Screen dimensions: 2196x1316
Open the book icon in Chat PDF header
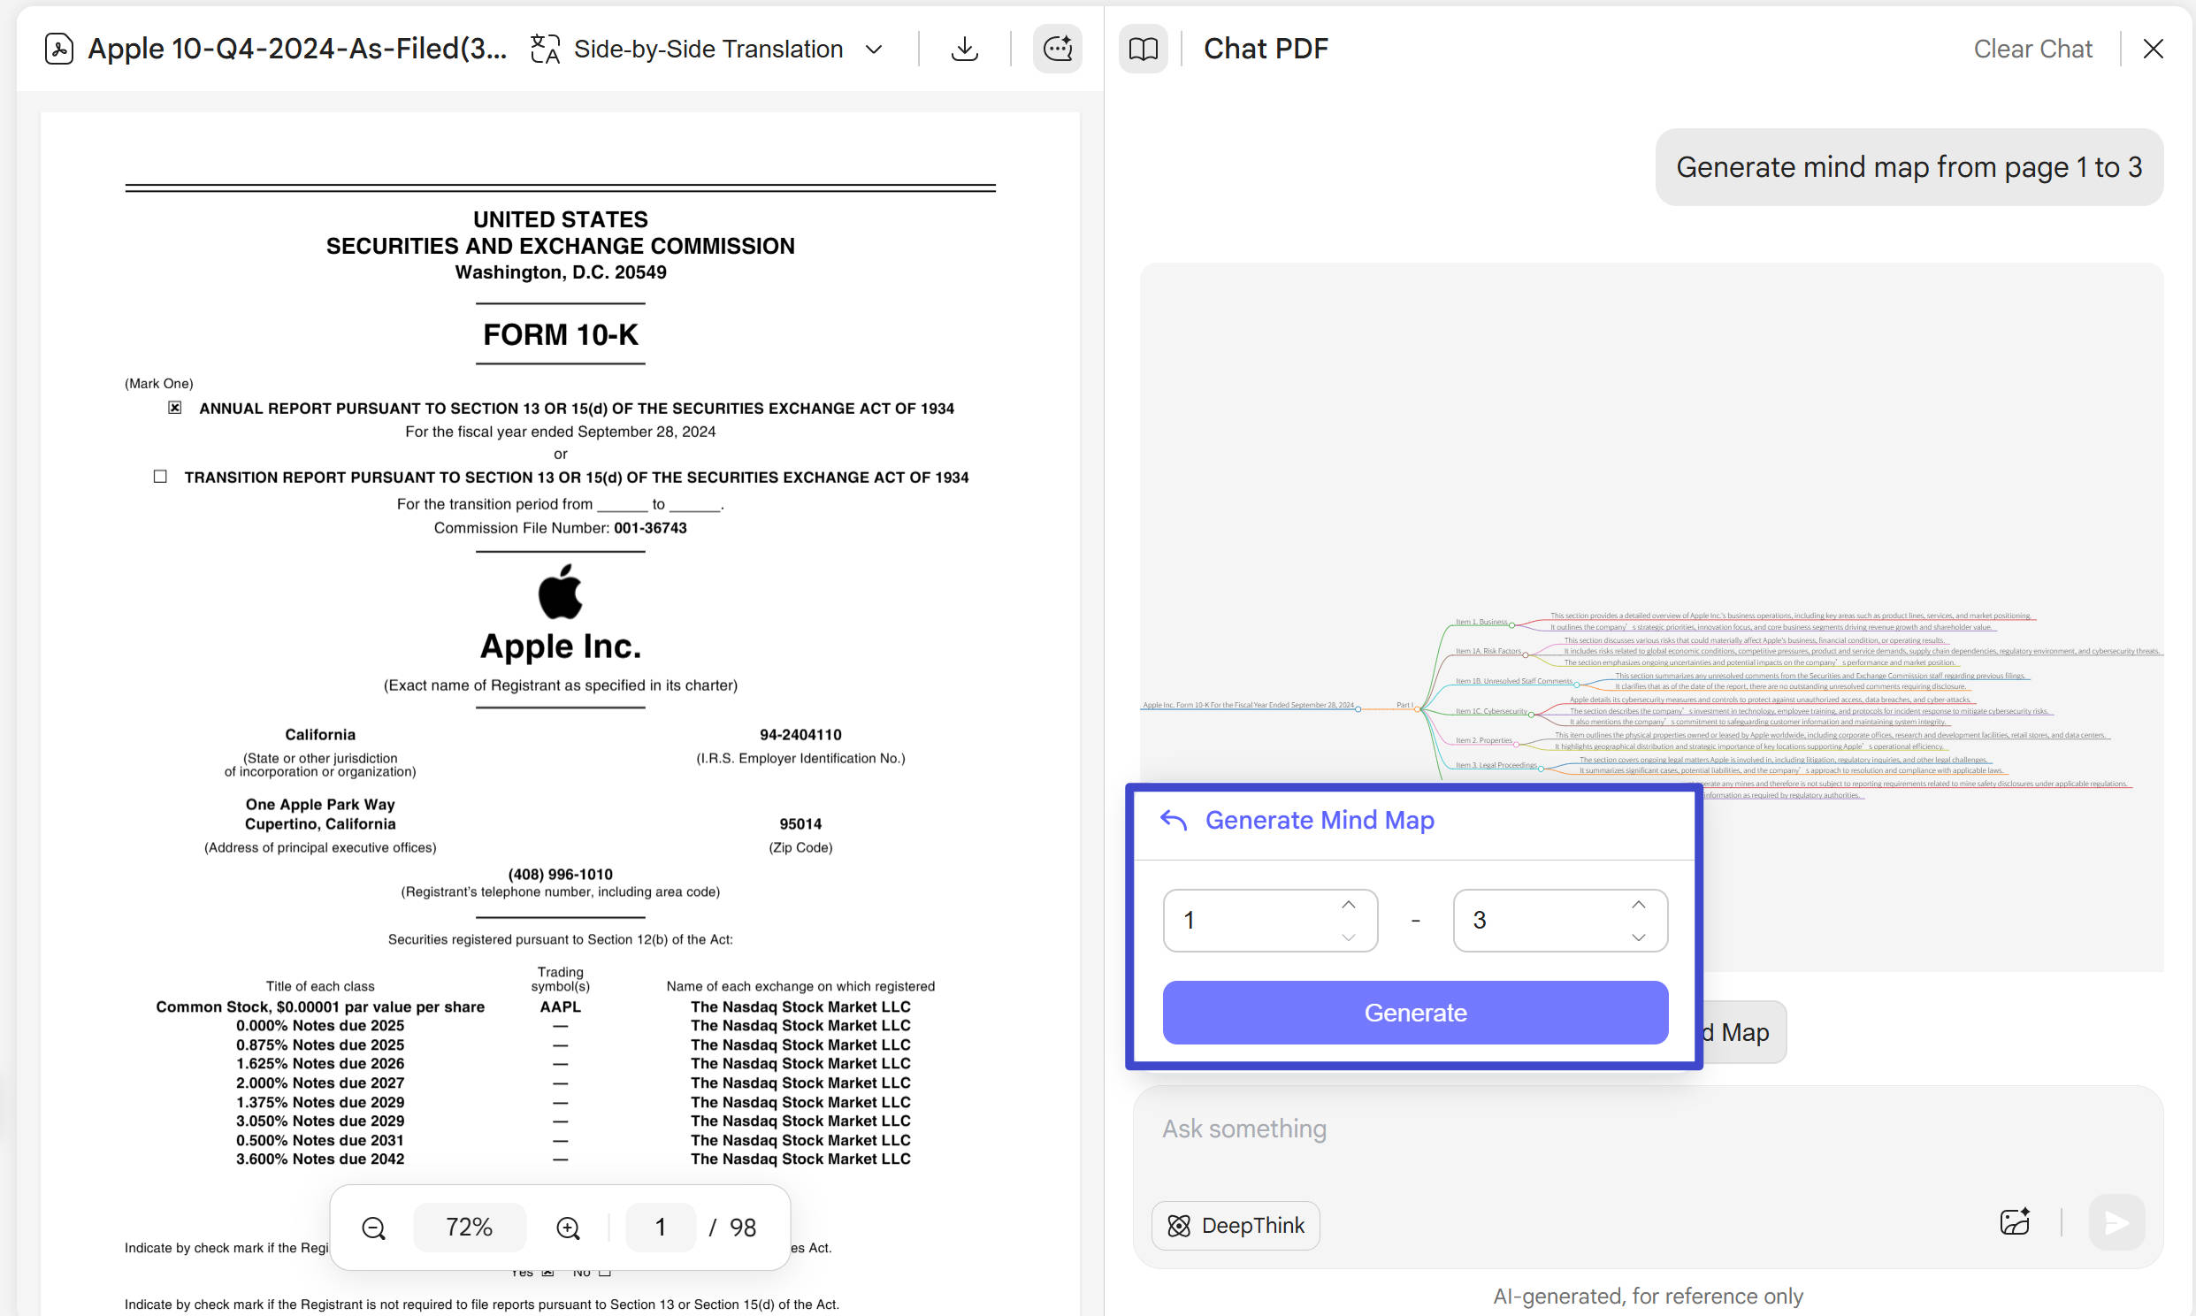tap(1144, 49)
